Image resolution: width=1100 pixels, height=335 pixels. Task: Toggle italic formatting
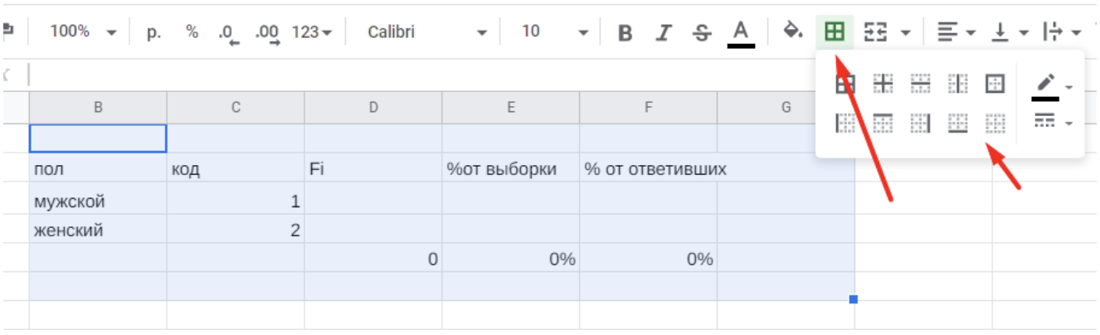click(x=663, y=32)
